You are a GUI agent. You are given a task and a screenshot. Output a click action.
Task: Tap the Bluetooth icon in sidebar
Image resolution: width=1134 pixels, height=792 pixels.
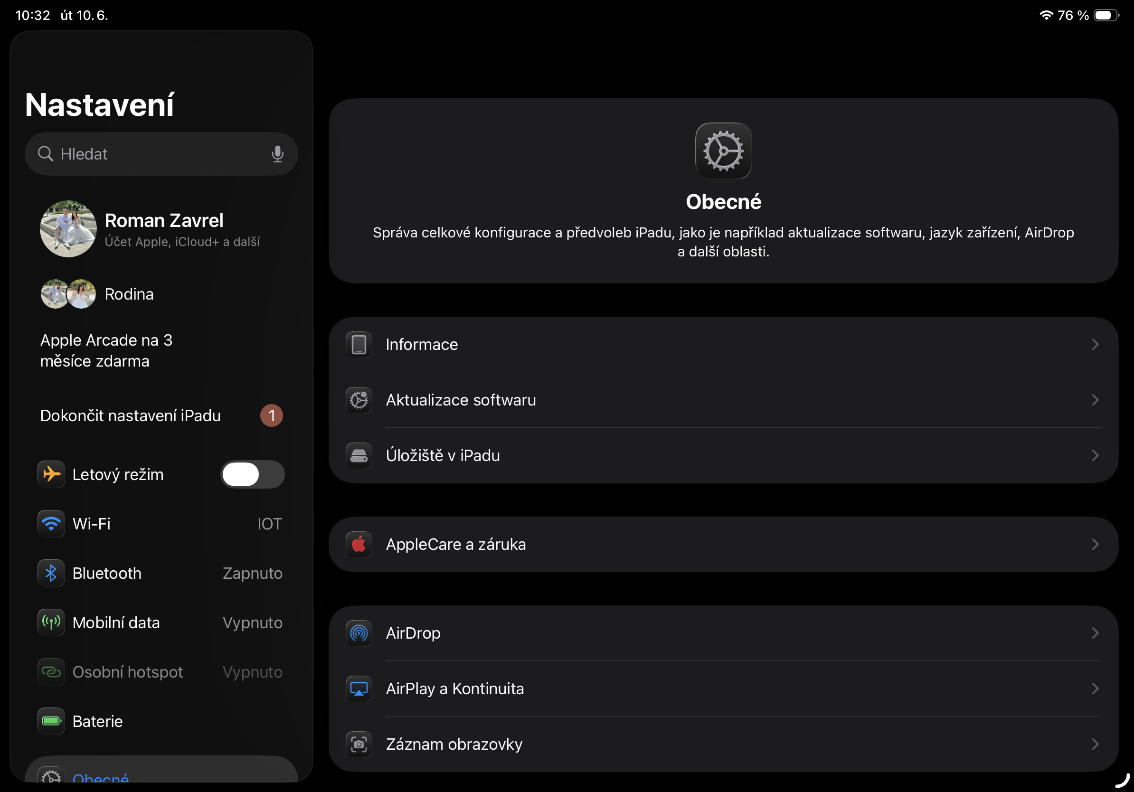click(51, 573)
